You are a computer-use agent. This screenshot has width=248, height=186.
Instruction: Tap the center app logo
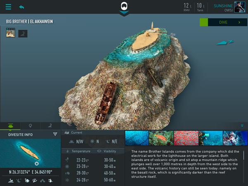tap(124, 6)
